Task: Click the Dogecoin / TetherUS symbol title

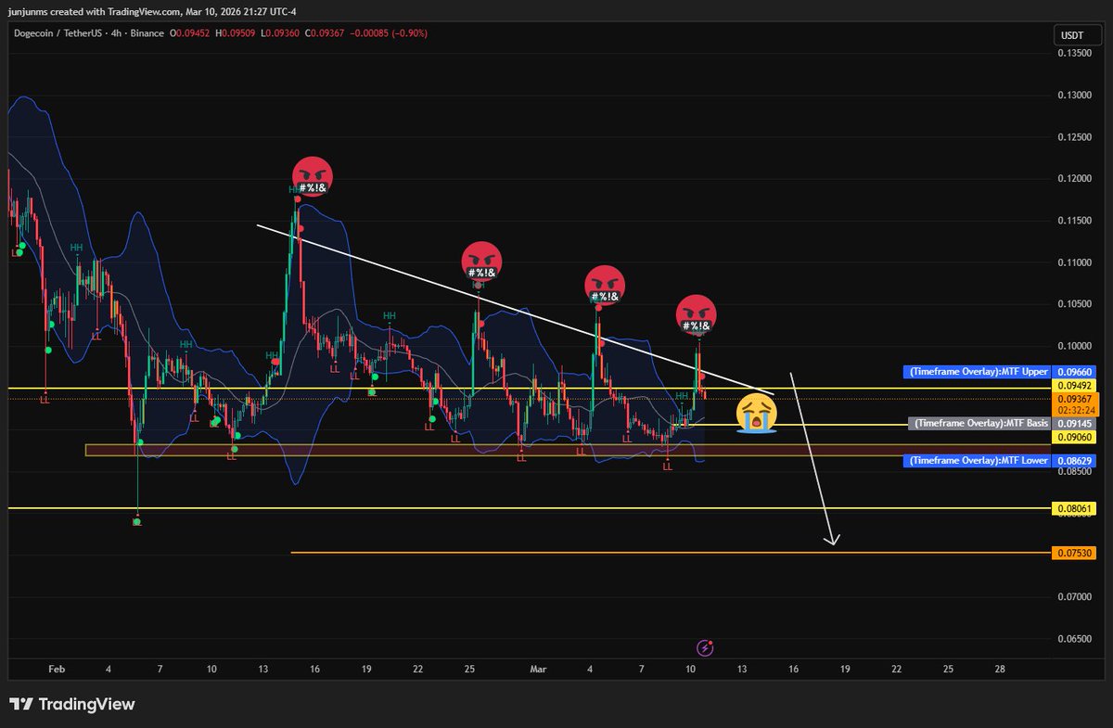Action: click(x=58, y=32)
